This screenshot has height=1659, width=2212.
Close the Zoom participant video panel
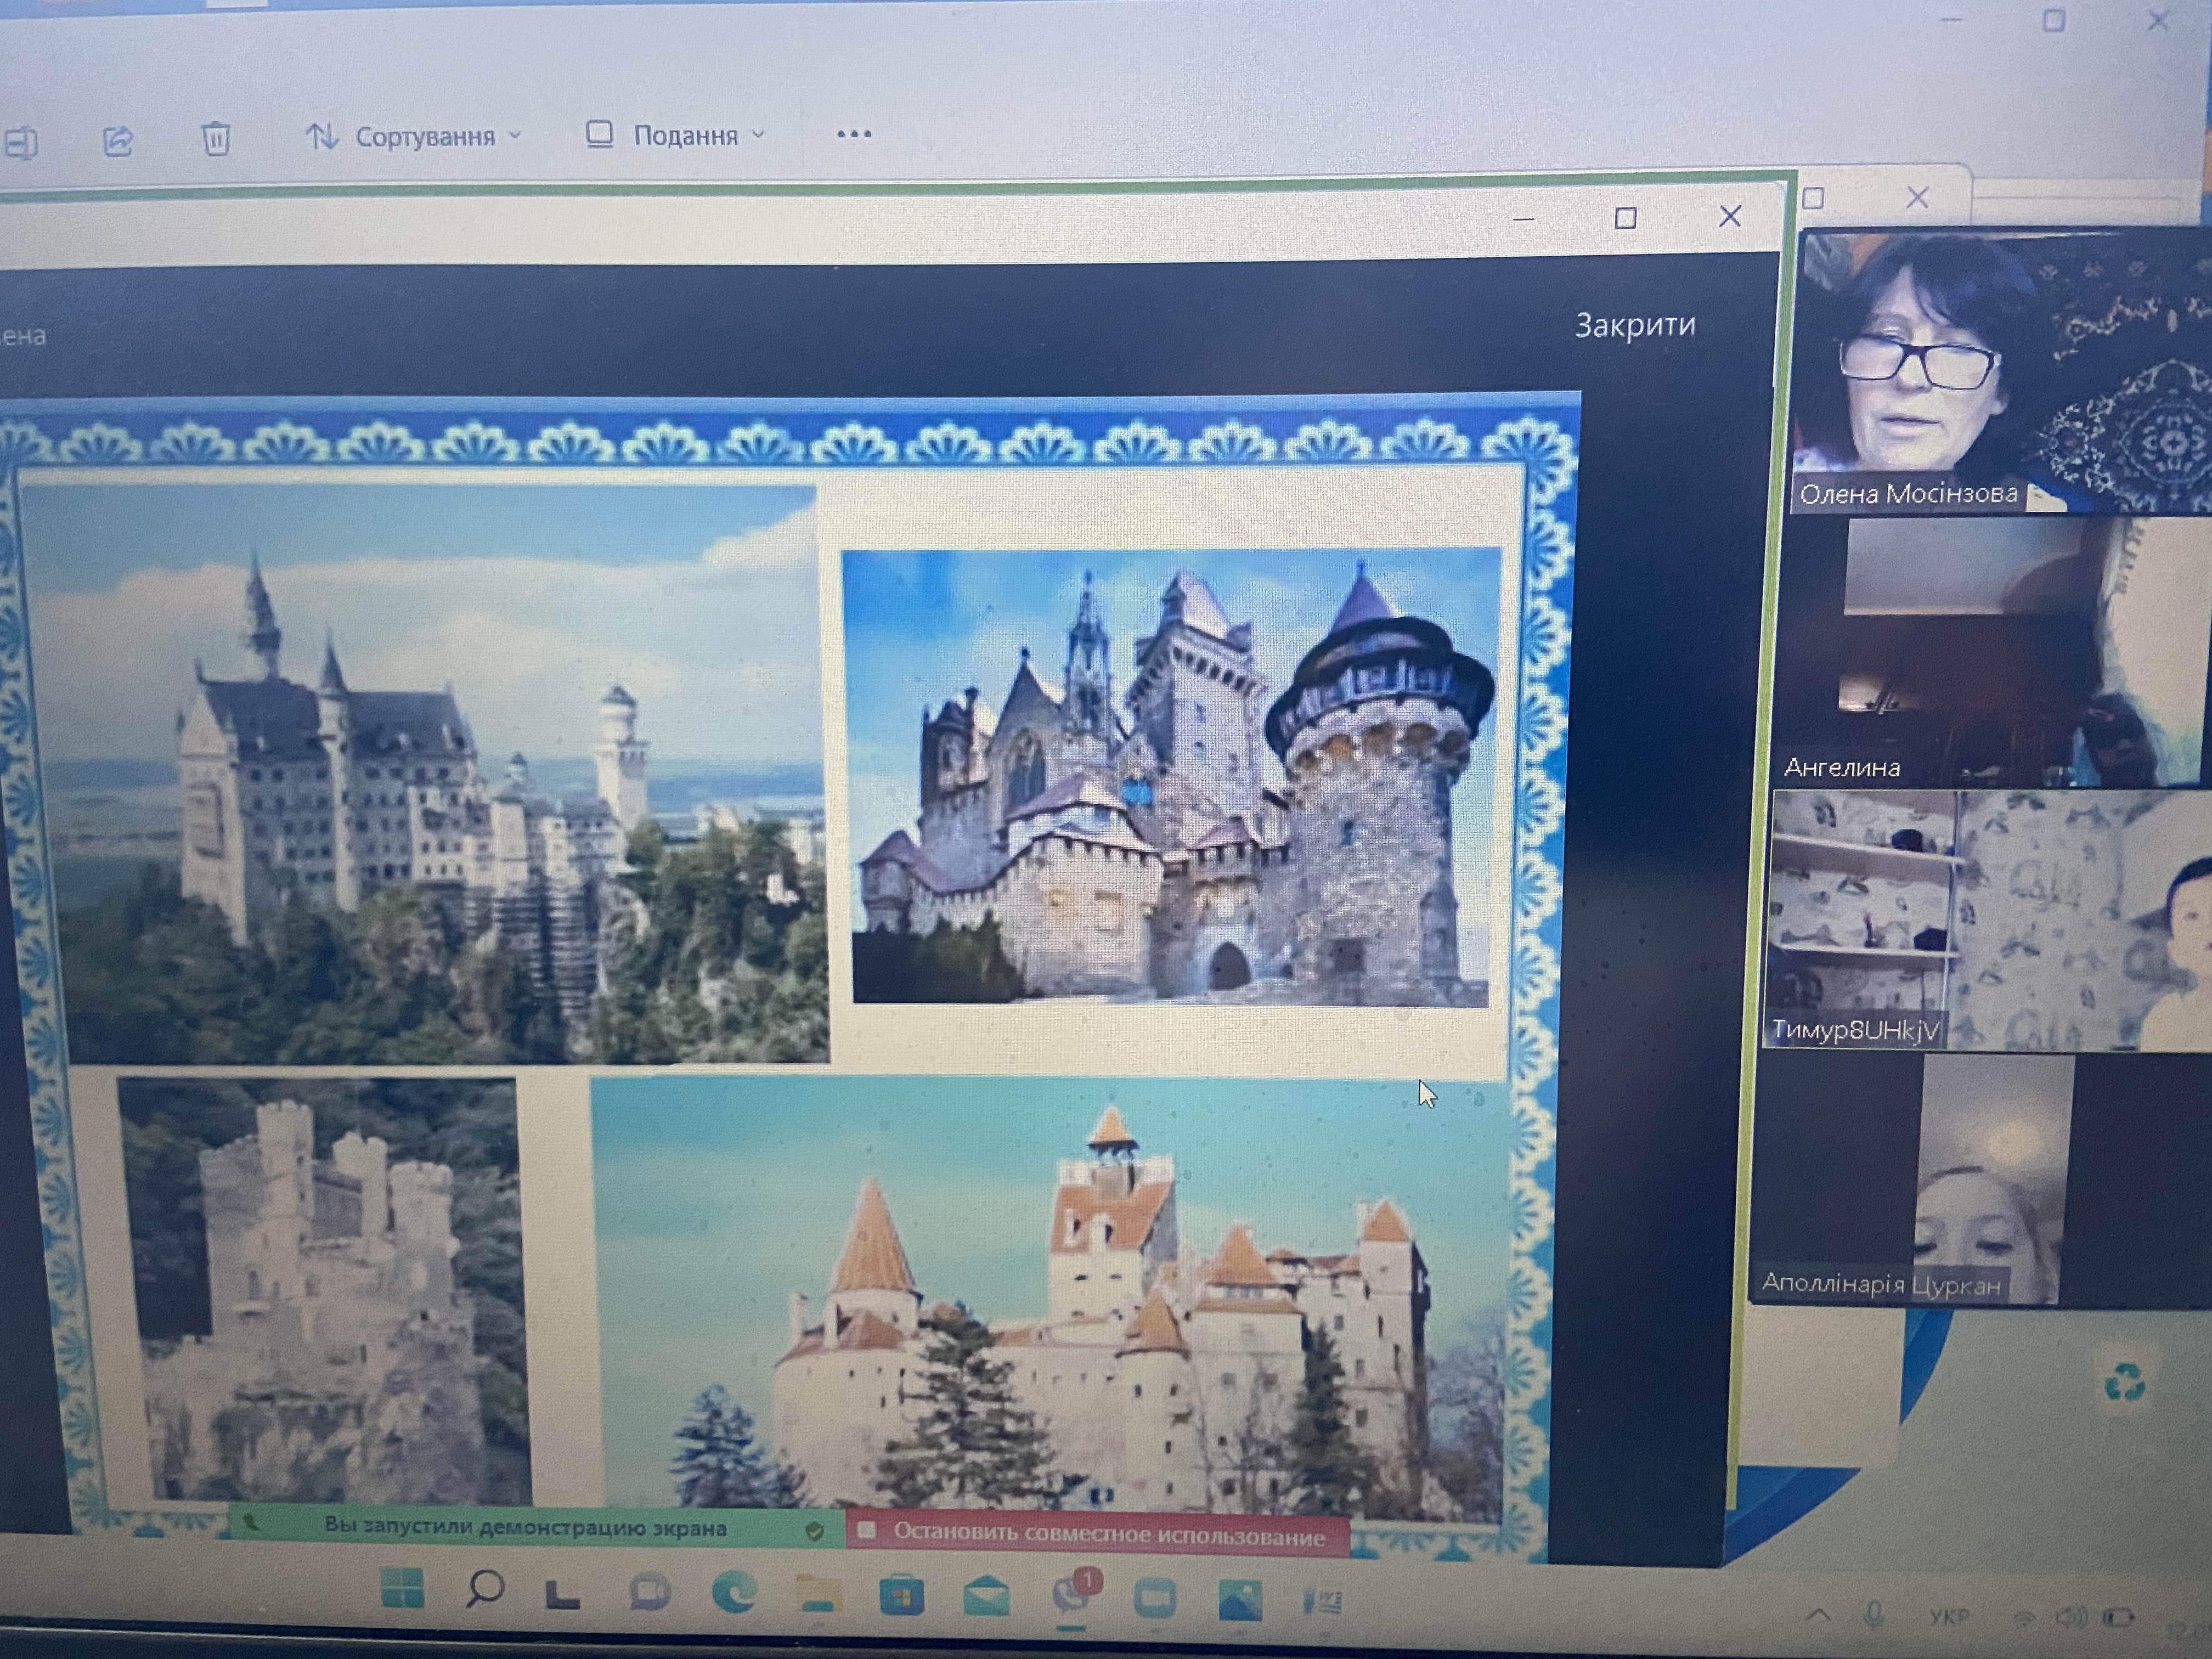click(x=1917, y=197)
